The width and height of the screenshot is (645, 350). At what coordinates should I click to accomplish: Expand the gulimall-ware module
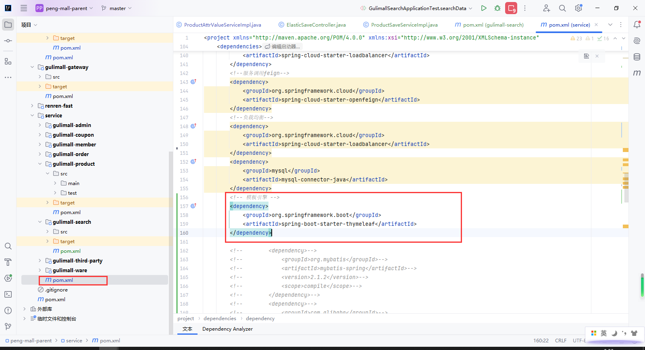pos(40,270)
